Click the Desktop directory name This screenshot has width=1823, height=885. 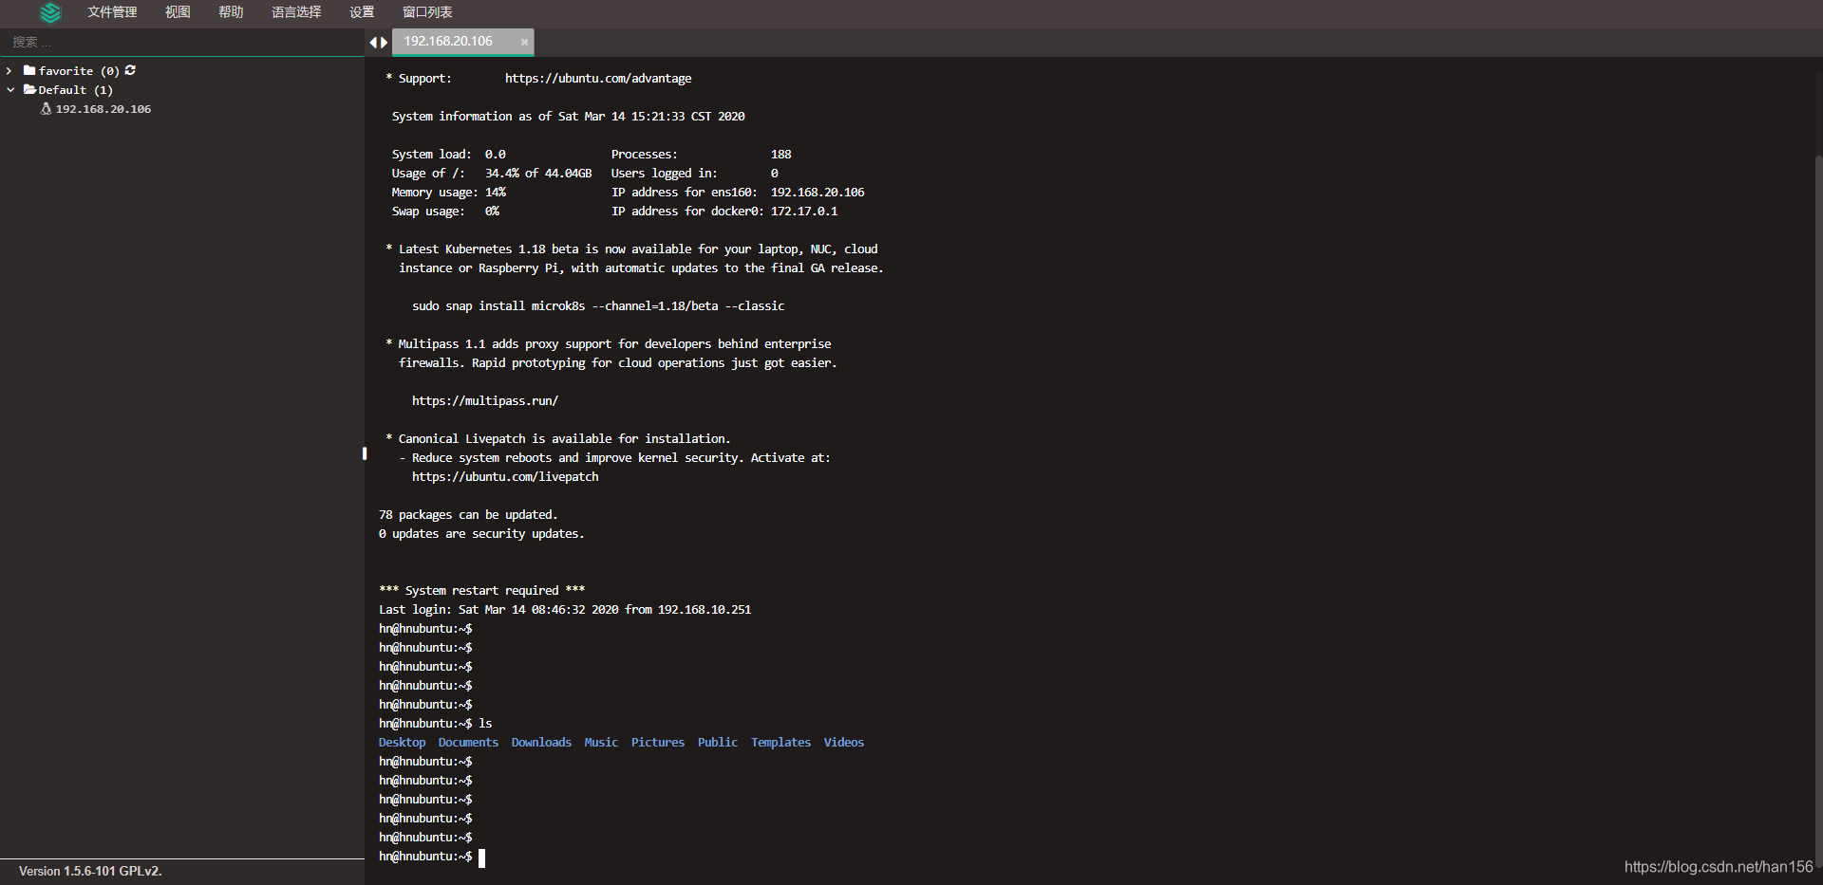pyautogui.click(x=403, y=743)
